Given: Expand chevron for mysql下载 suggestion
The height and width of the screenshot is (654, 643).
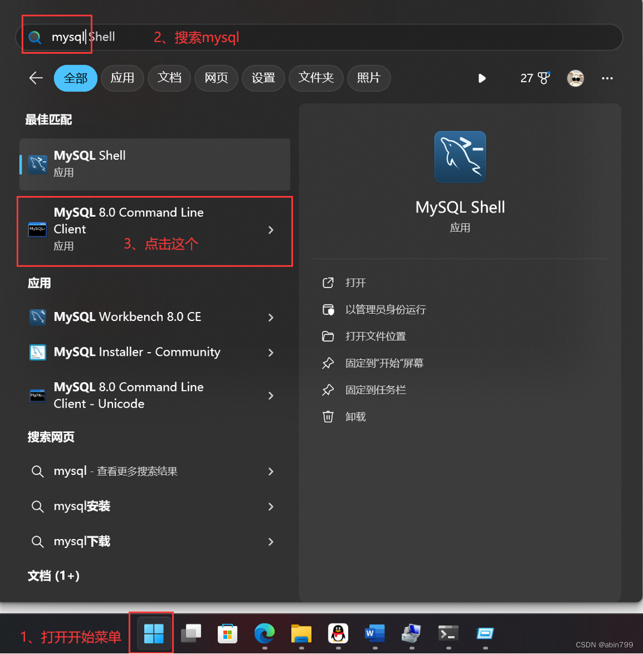Looking at the screenshot, I should (271, 542).
